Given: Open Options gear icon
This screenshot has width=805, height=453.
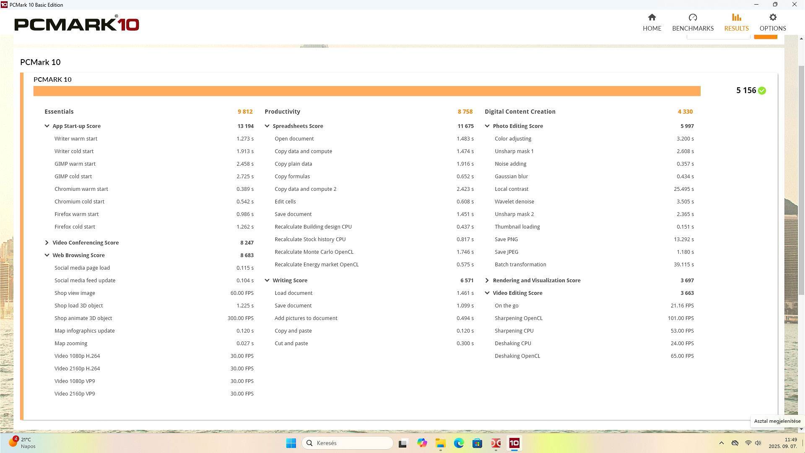Looking at the screenshot, I should 772,17.
